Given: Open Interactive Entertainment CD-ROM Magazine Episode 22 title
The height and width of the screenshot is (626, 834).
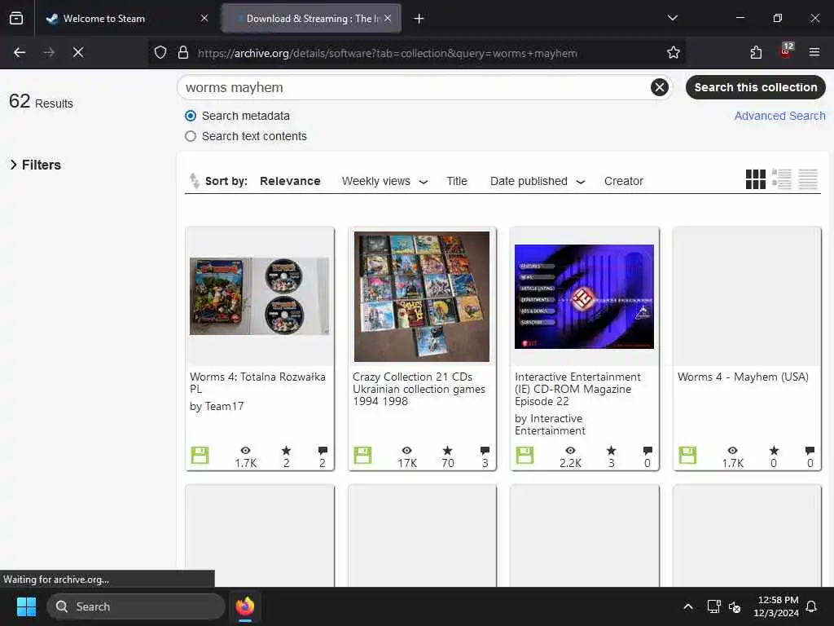Looking at the screenshot, I should pyautogui.click(x=577, y=389).
